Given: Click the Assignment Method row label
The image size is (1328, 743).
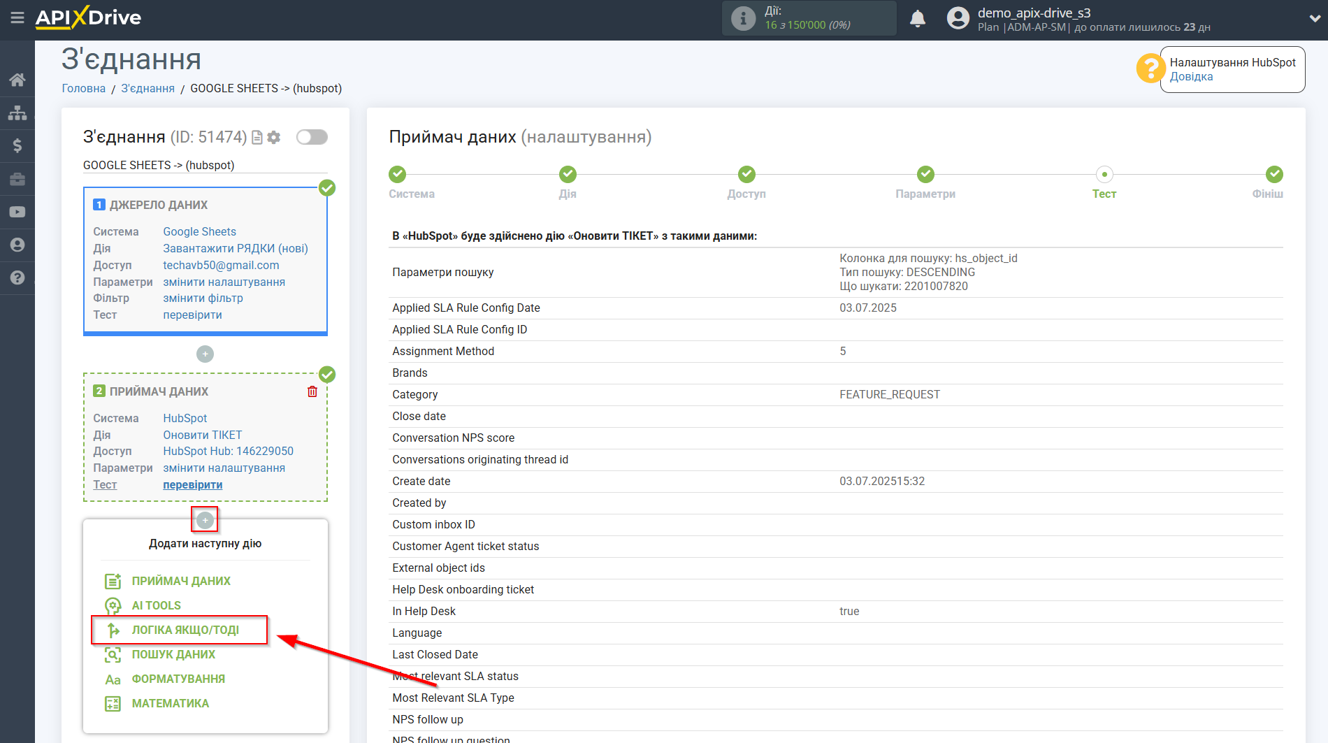Looking at the screenshot, I should [x=443, y=351].
